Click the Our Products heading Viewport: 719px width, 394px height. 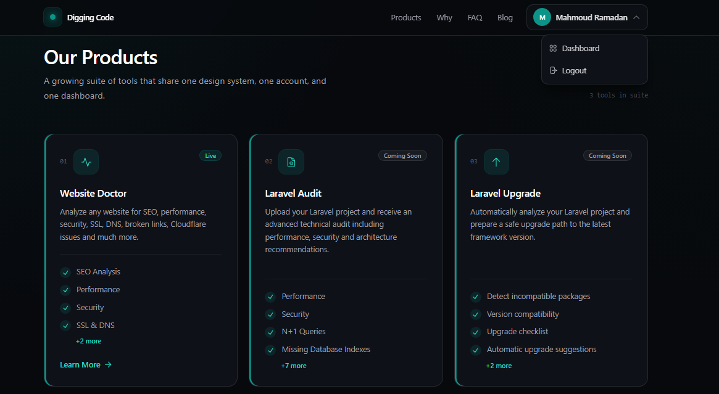(101, 58)
